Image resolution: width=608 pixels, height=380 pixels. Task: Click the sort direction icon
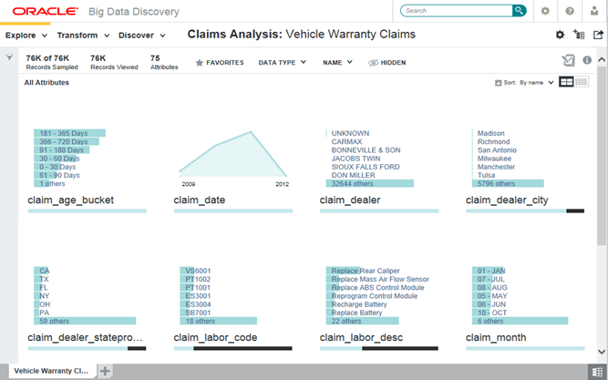(499, 83)
